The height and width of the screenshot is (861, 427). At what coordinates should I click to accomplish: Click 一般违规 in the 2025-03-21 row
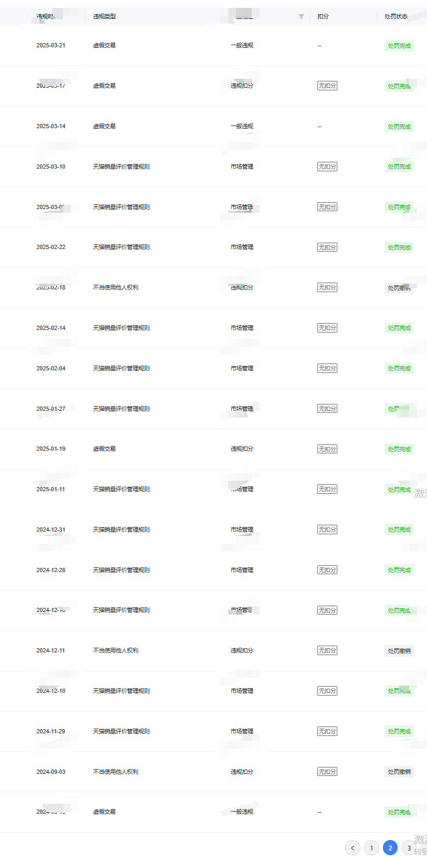[x=242, y=46]
